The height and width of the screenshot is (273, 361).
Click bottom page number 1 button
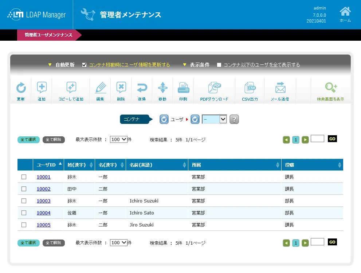click(296, 243)
